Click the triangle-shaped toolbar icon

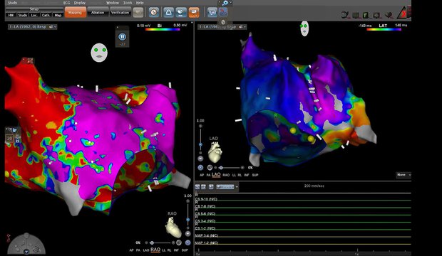coord(168,12)
